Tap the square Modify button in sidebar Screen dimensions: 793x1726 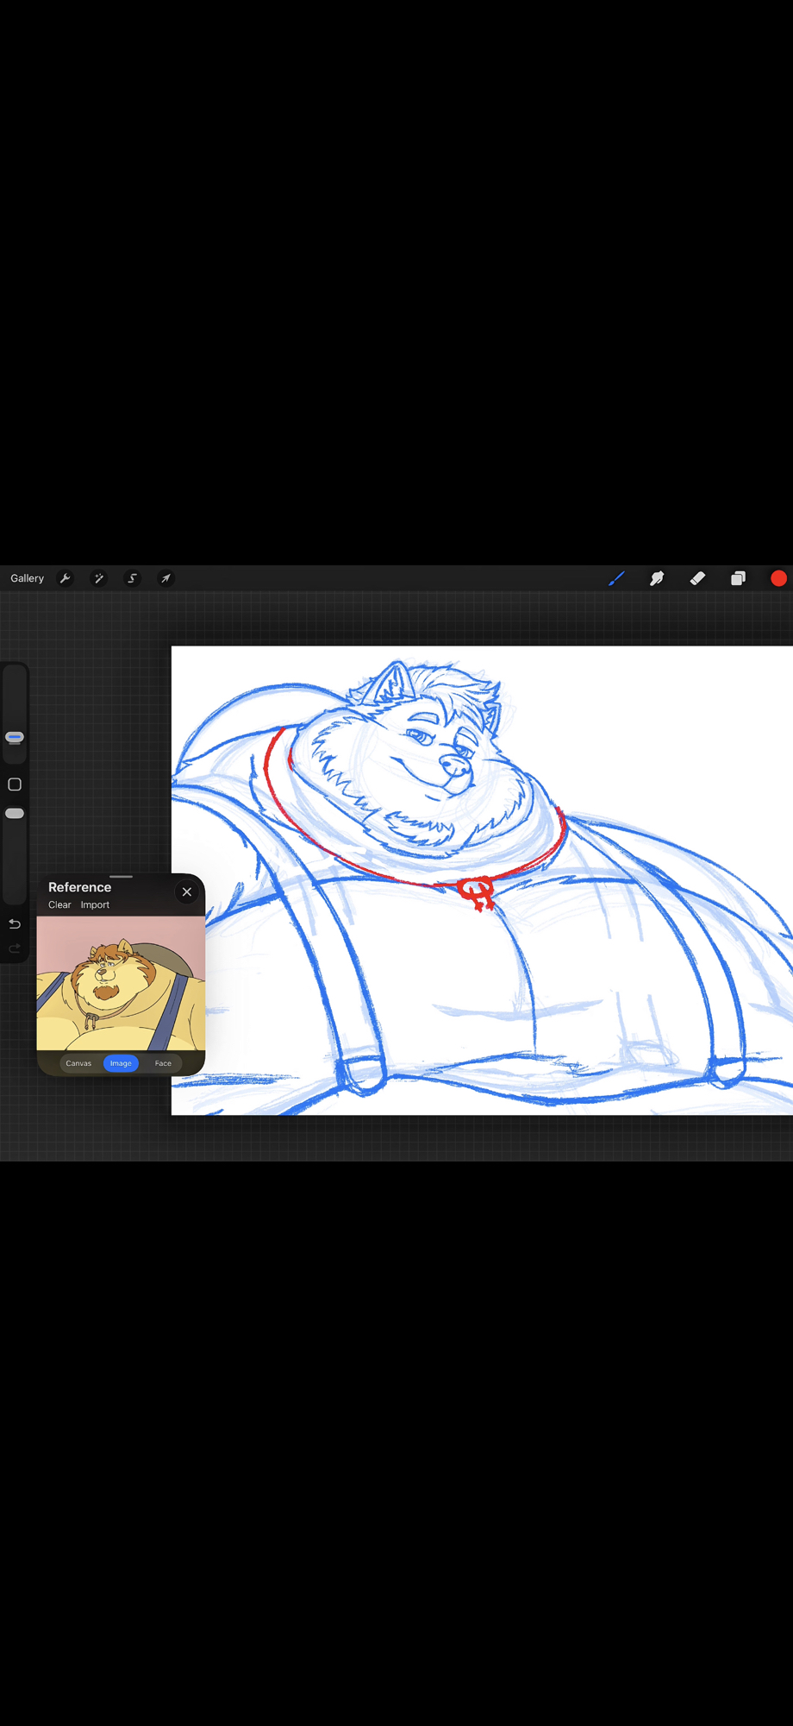15,784
